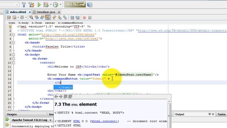The image size is (227, 128).
Task: Select the </html> code completion suggestion
Action: [x=63, y=87]
